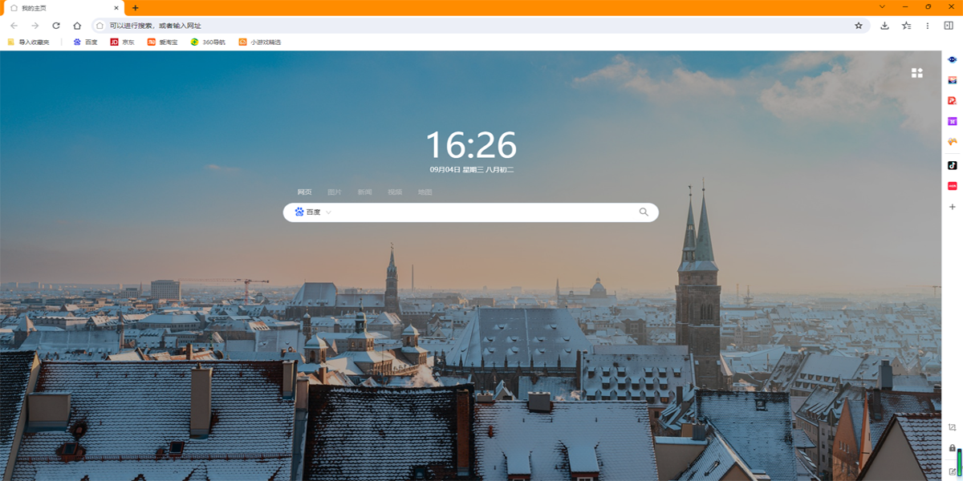This screenshot has height=481, width=963.
Task: Bookmark this page with the star icon
Action: point(858,26)
